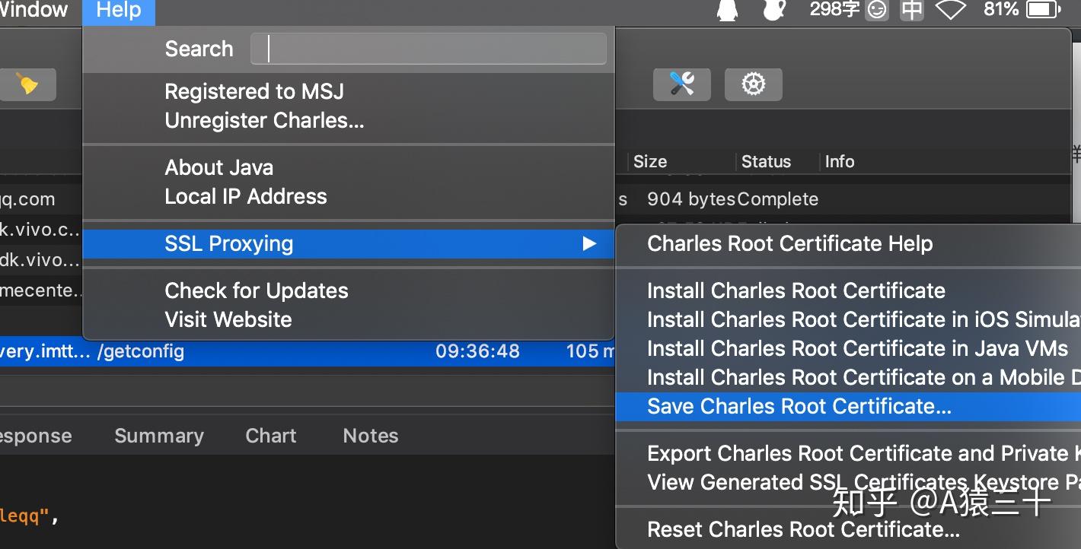Screen dimensions: 1081x549
Task: Choose About Java
Action: point(348,167)
